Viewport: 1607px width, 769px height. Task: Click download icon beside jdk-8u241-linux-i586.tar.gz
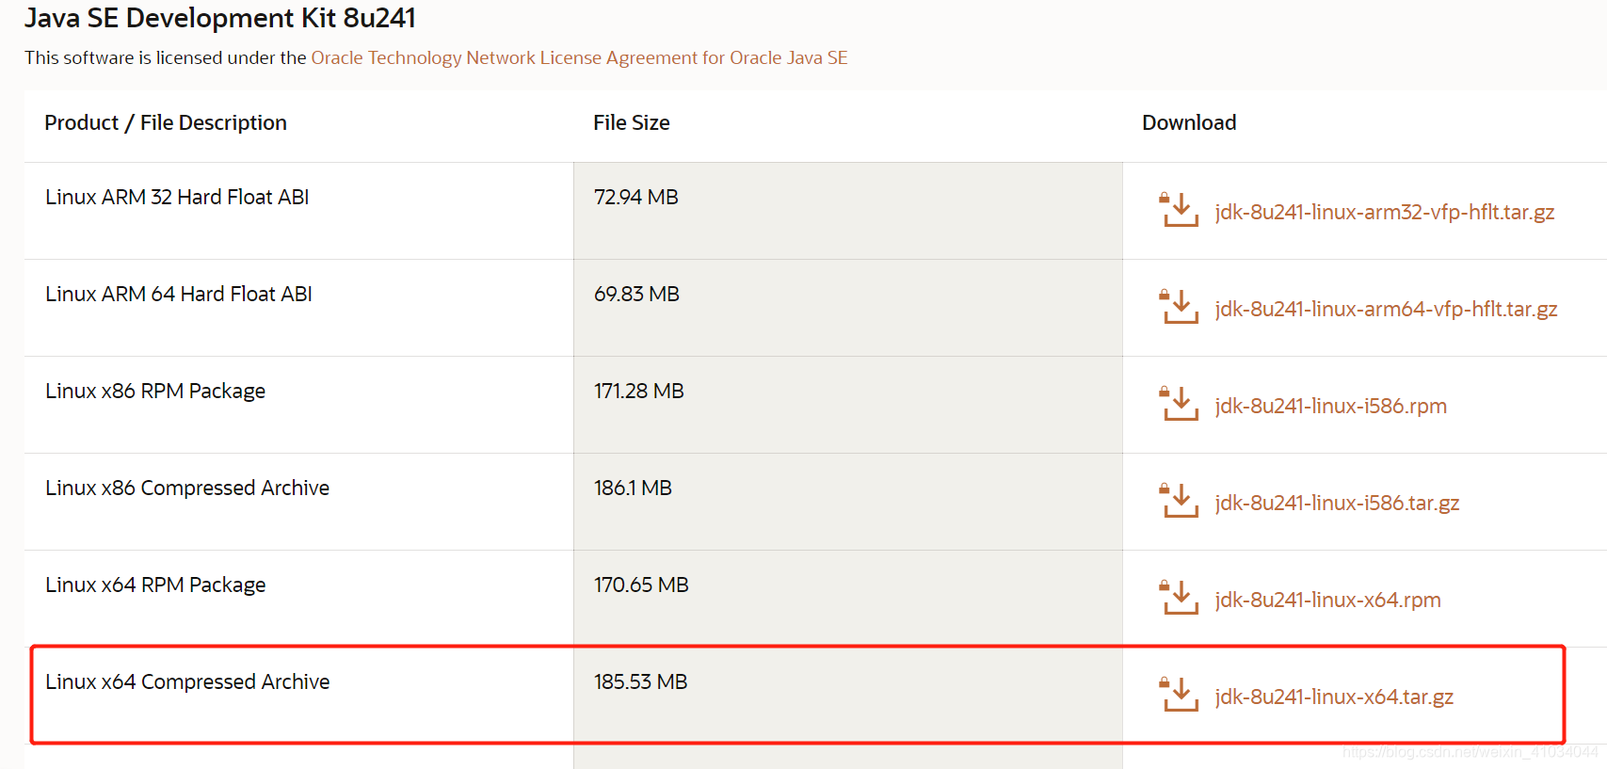coord(1179,501)
